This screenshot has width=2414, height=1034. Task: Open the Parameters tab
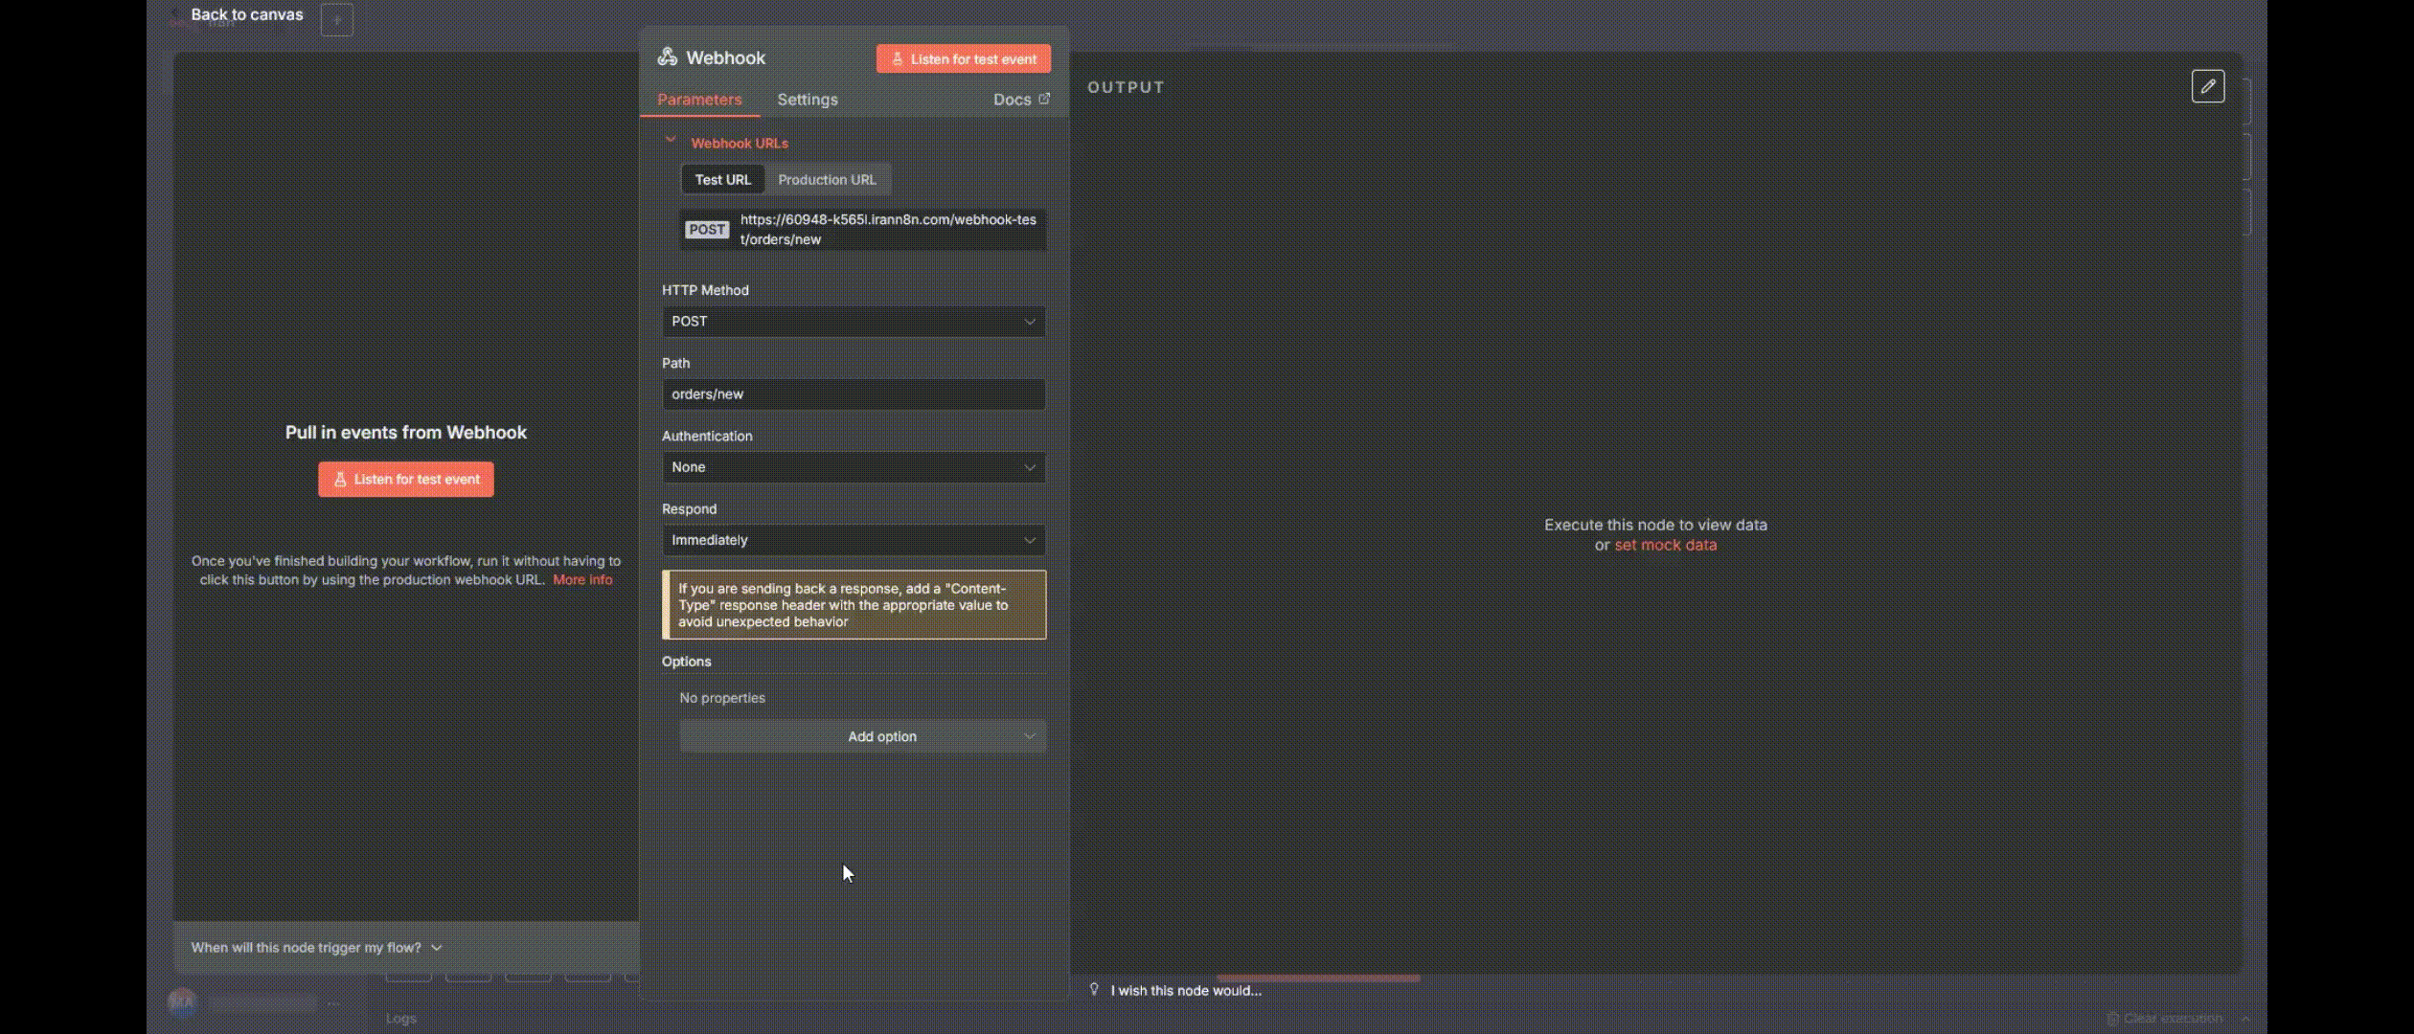pos(698,100)
